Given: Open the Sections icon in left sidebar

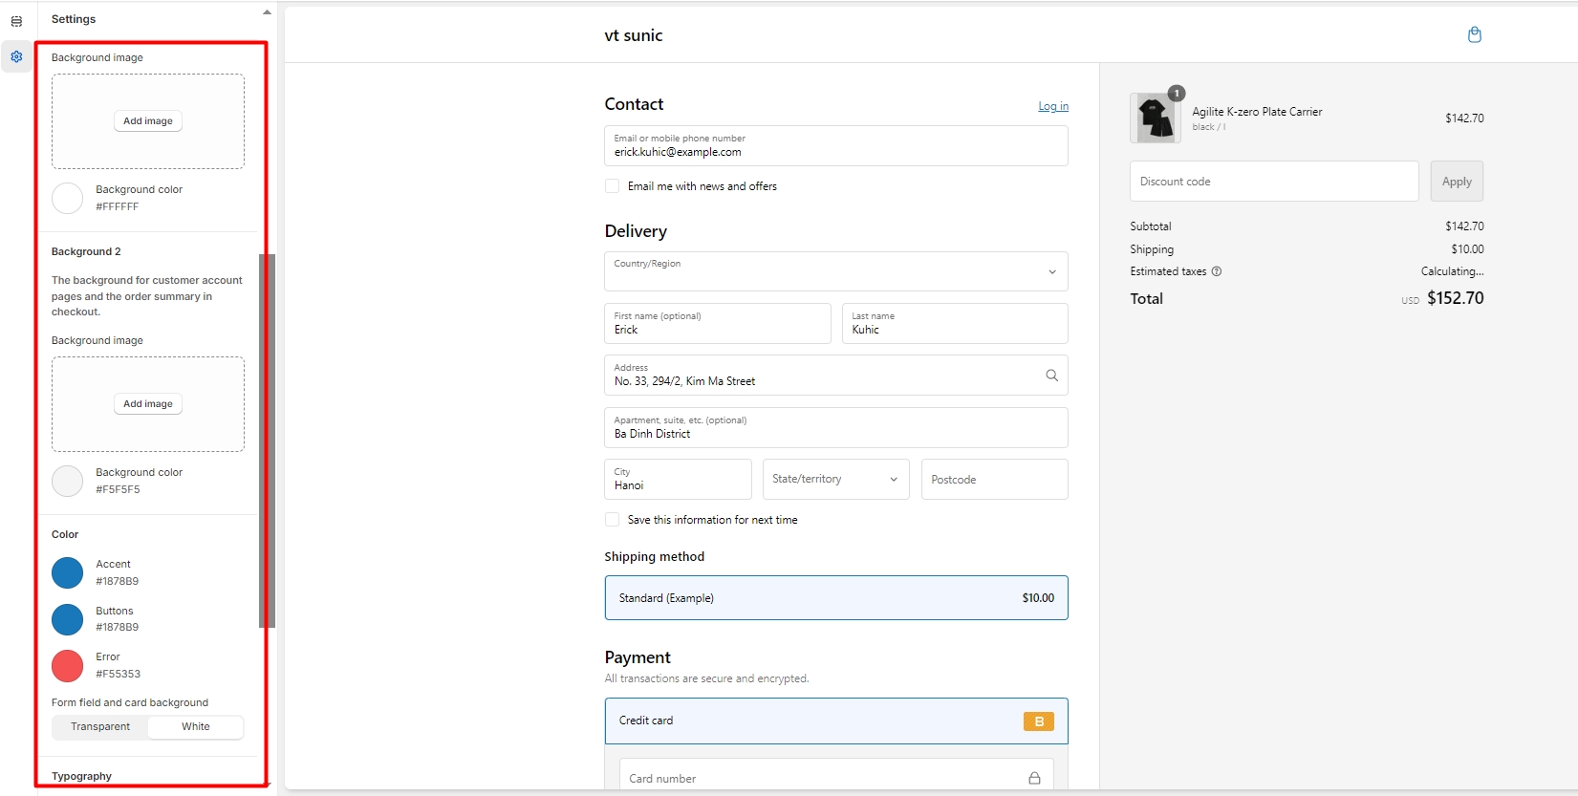Looking at the screenshot, I should tap(16, 21).
